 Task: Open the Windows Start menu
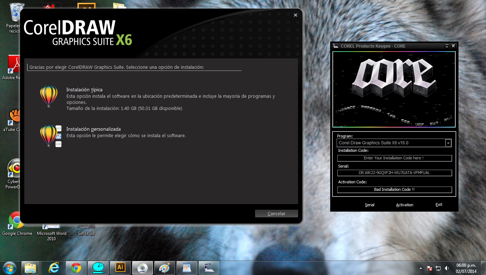point(10,267)
